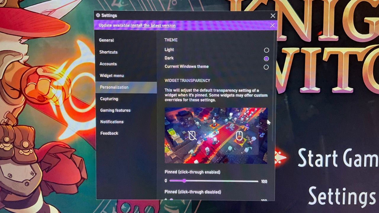The width and height of the screenshot is (379, 213).
Task: Open Gaming features settings
Action: [x=115, y=110]
